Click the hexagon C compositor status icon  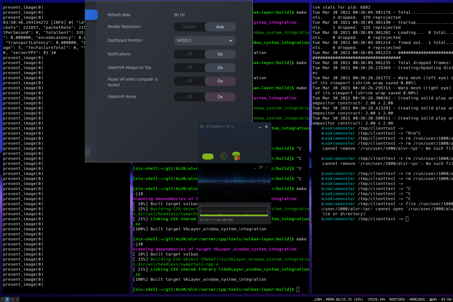pyautogui.click(x=223, y=156)
